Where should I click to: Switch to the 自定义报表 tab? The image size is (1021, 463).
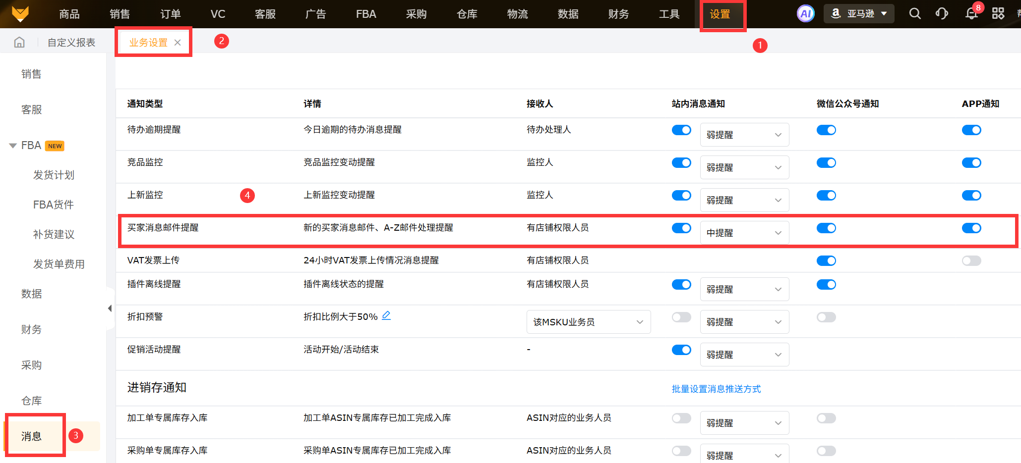click(71, 43)
